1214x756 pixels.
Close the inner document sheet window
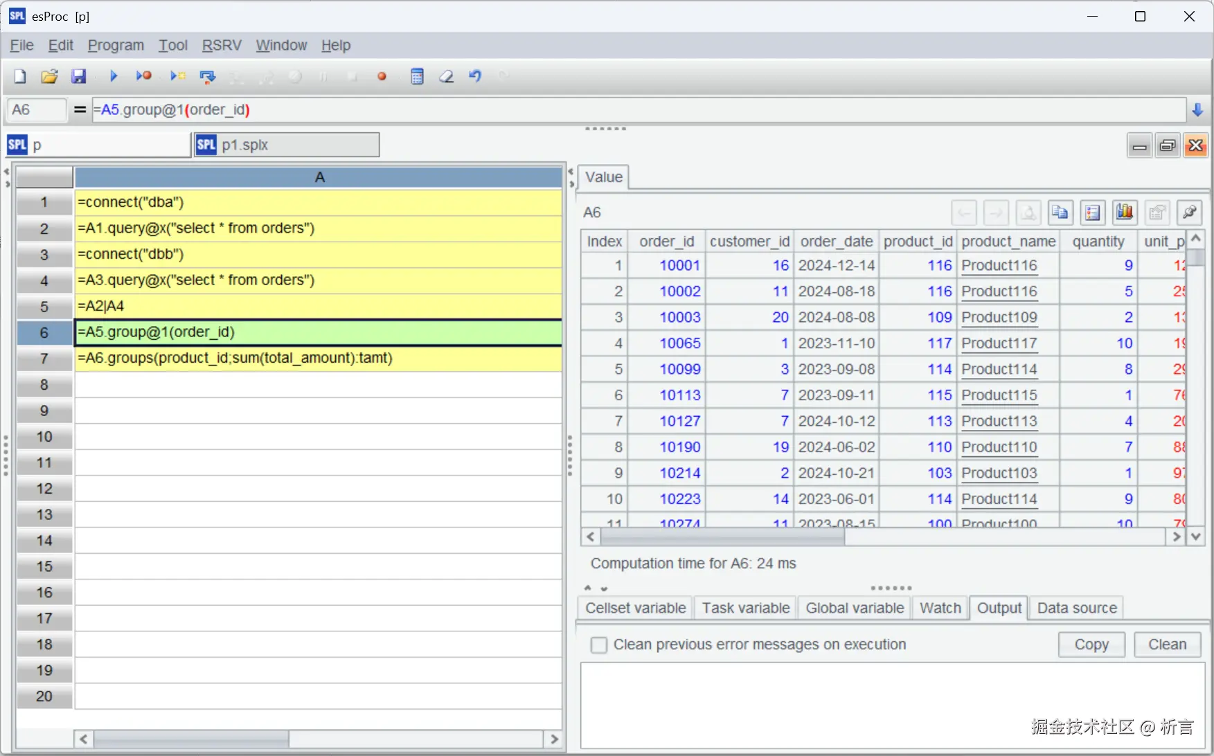pyautogui.click(x=1196, y=145)
